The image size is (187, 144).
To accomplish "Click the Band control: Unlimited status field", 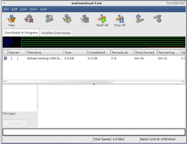I will [163, 139].
